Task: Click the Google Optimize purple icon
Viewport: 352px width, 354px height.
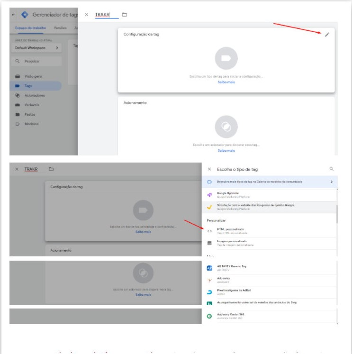Action: point(209,195)
